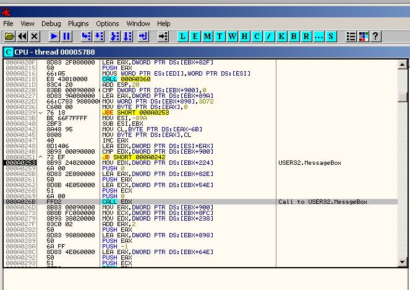Close the debugged program with the X icon
Image resolution: width=410 pixels, height=290 pixels.
35,37
